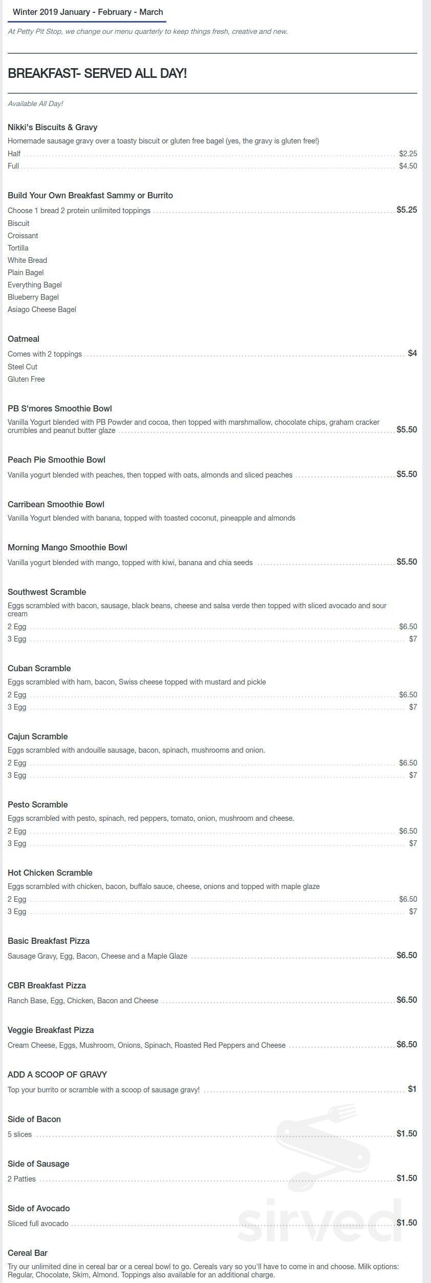This screenshot has height=1283, width=431.
Task: Select Carribean Smoothie Bowl heading
Action: 56,504
